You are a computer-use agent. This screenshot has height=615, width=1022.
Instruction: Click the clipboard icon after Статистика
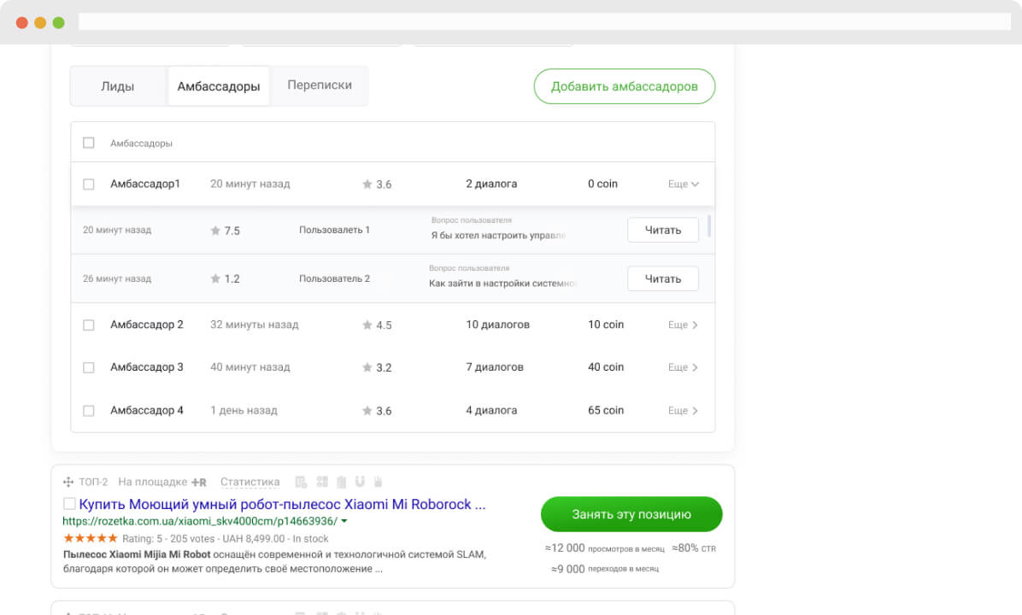(x=341, y=482)
